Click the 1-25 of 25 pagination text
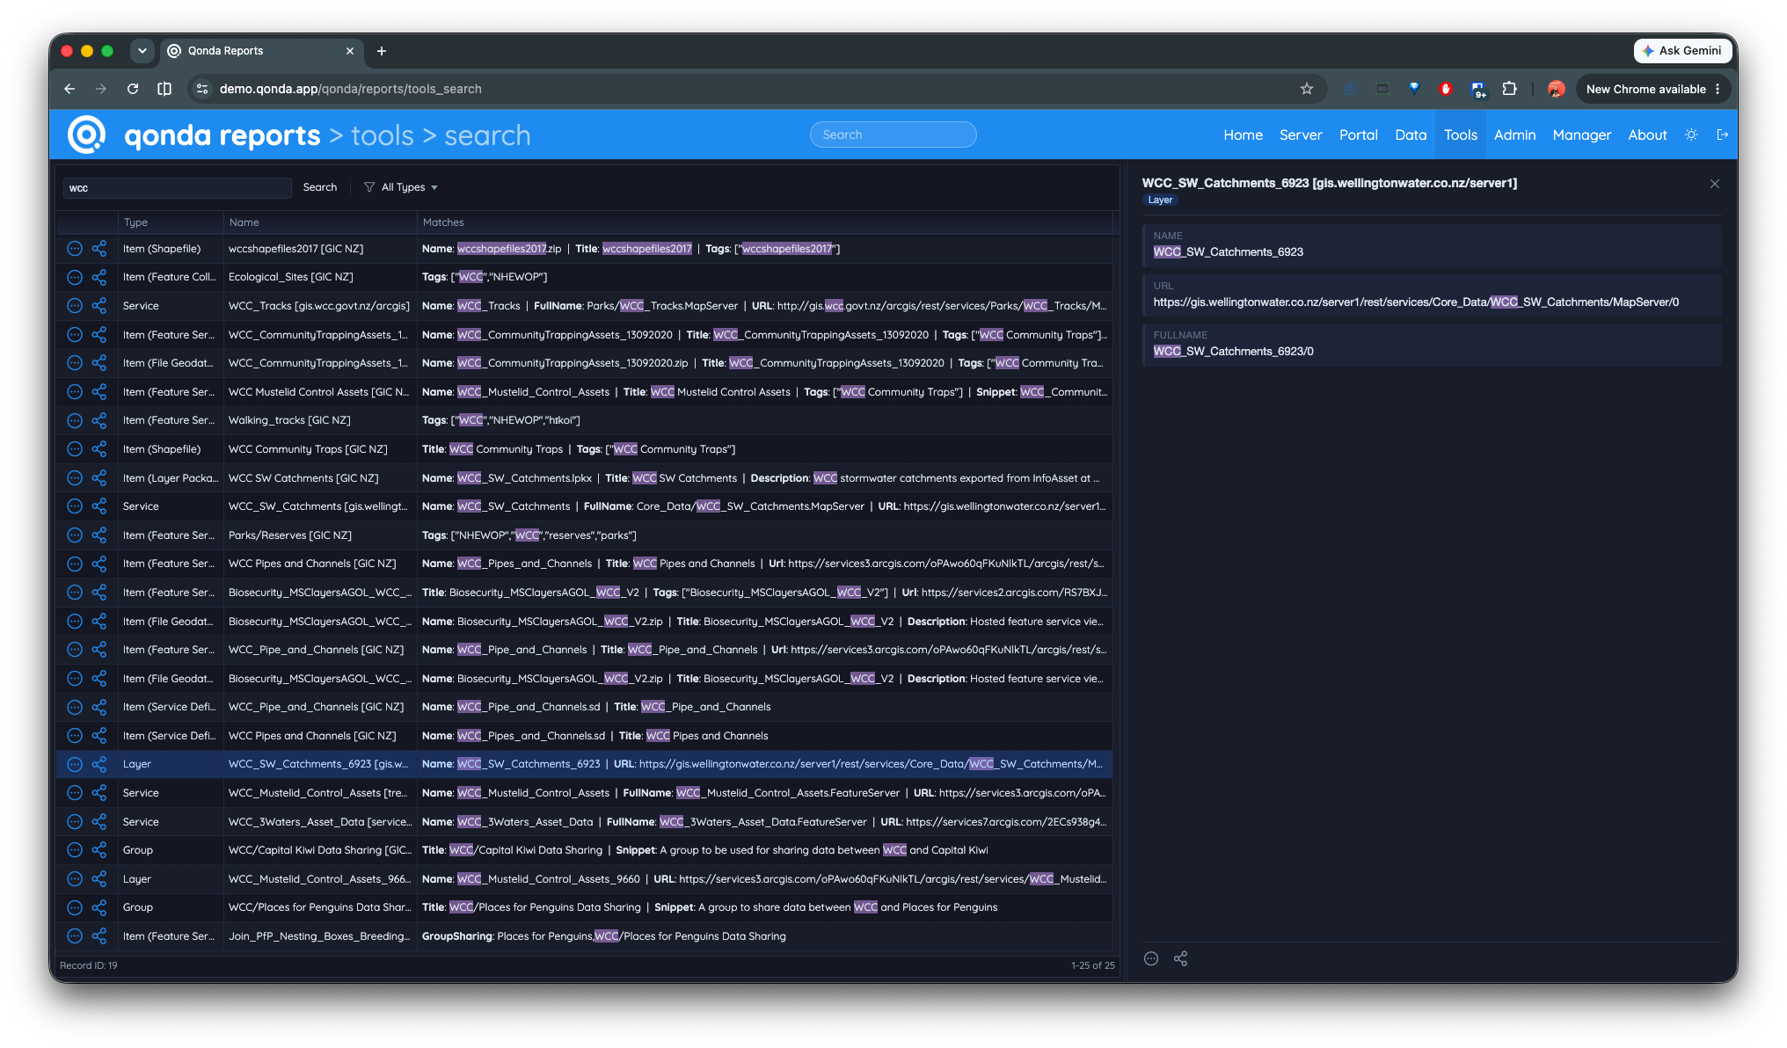 pos(1093,965)
